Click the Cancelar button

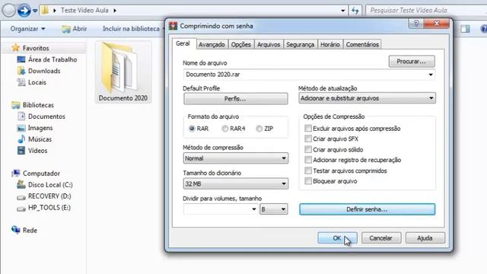click(381, 238)
